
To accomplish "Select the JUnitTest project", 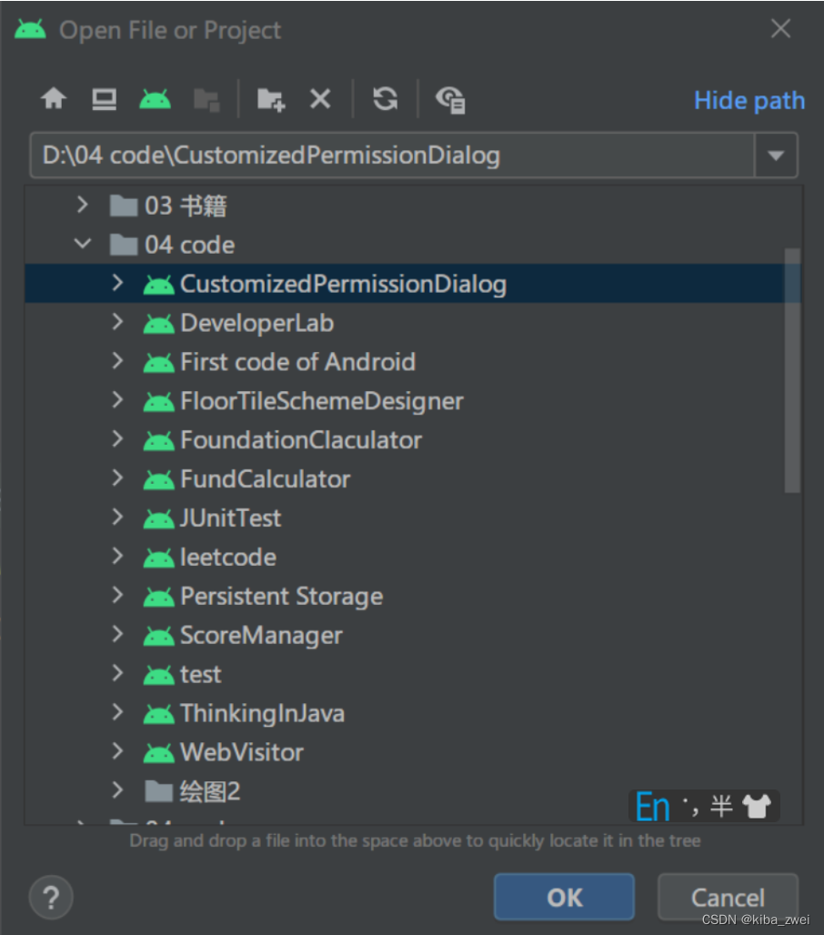I will pos(230,518).
